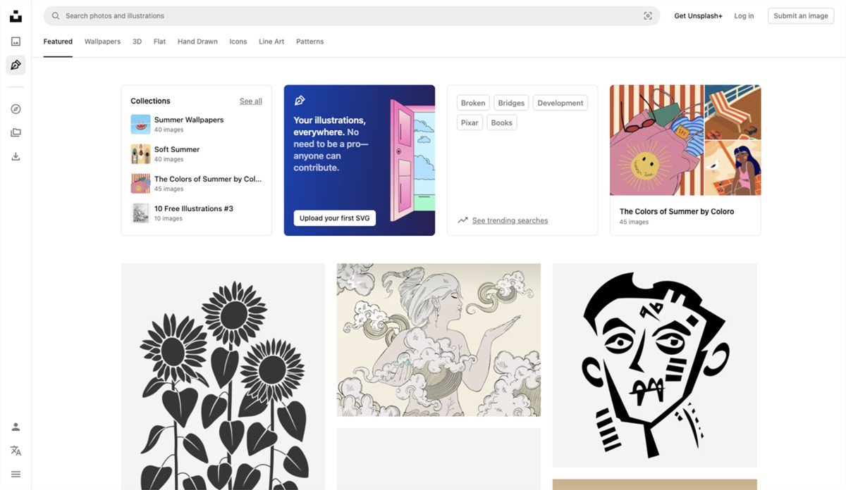
Task: Click the trending arrow icon
Action: [x=462, y=220]
